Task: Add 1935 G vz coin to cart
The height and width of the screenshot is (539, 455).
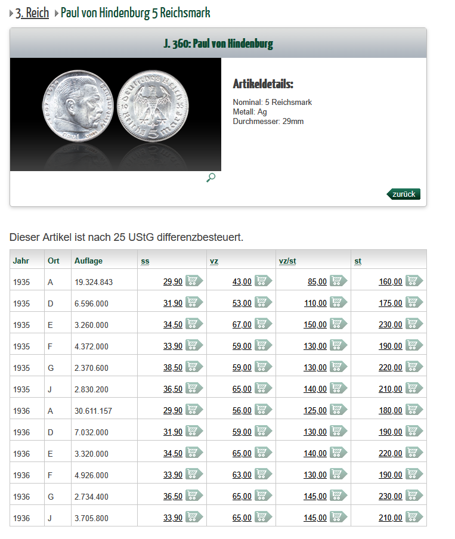Action: tap(263, 367)
